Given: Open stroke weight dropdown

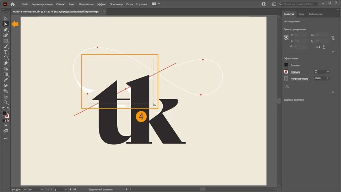Looking at the screenshot, I should [x=328, y=71].
